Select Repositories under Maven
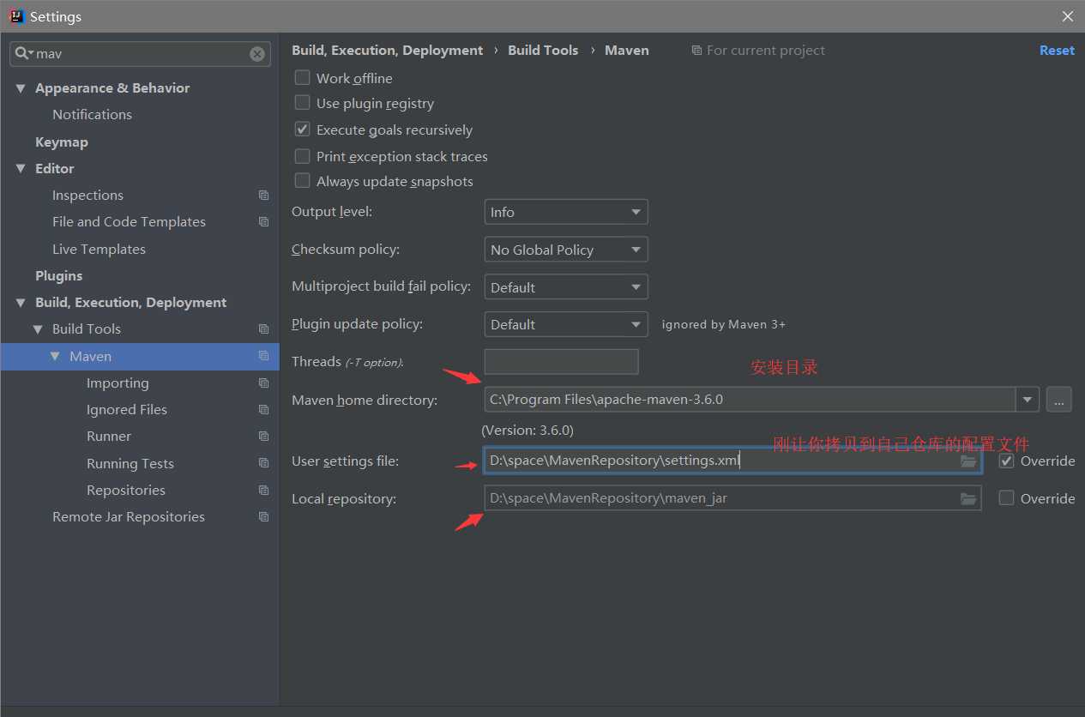Image resolution: width=1085 pixels, height=717 pixels. tap(126, 491)
